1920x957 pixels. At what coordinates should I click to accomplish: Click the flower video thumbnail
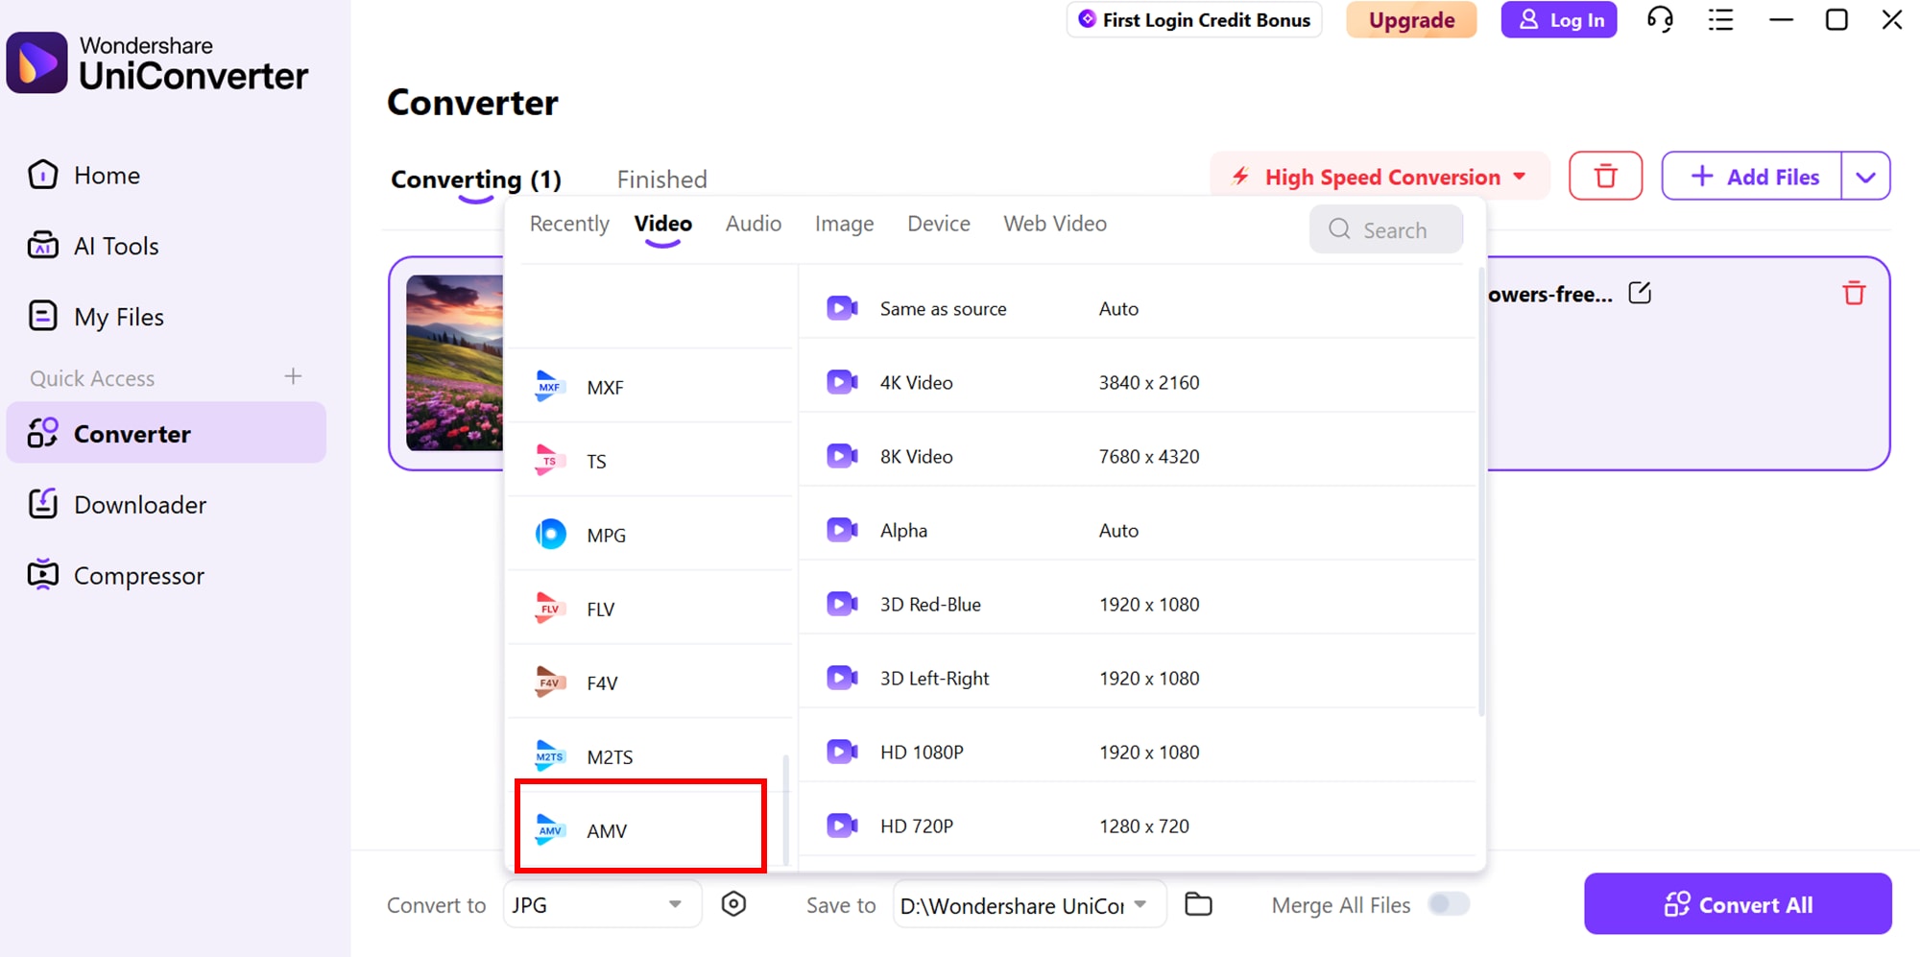454,363
